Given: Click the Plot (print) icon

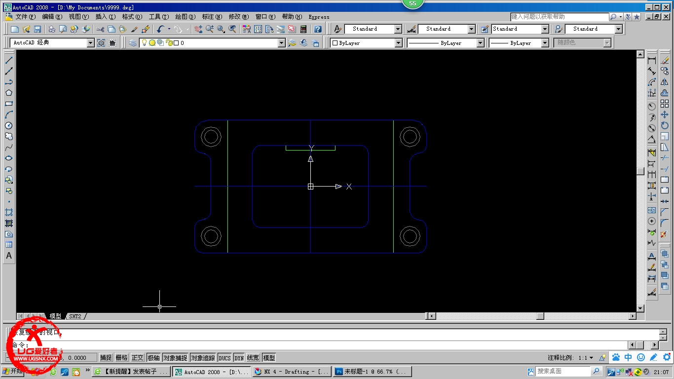Looking at the screenshot, I should pos(52,29).
